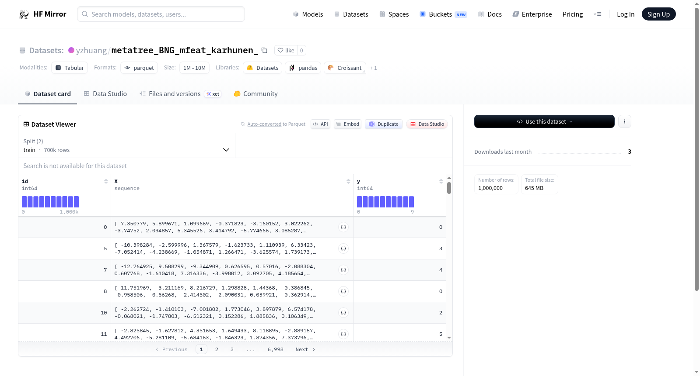Open the Datasets nav item
The image size is (700, 376).
click(x=351, y=14)
